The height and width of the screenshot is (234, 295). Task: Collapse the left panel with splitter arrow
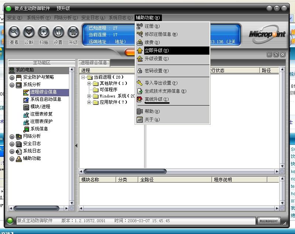coord(76,145)
